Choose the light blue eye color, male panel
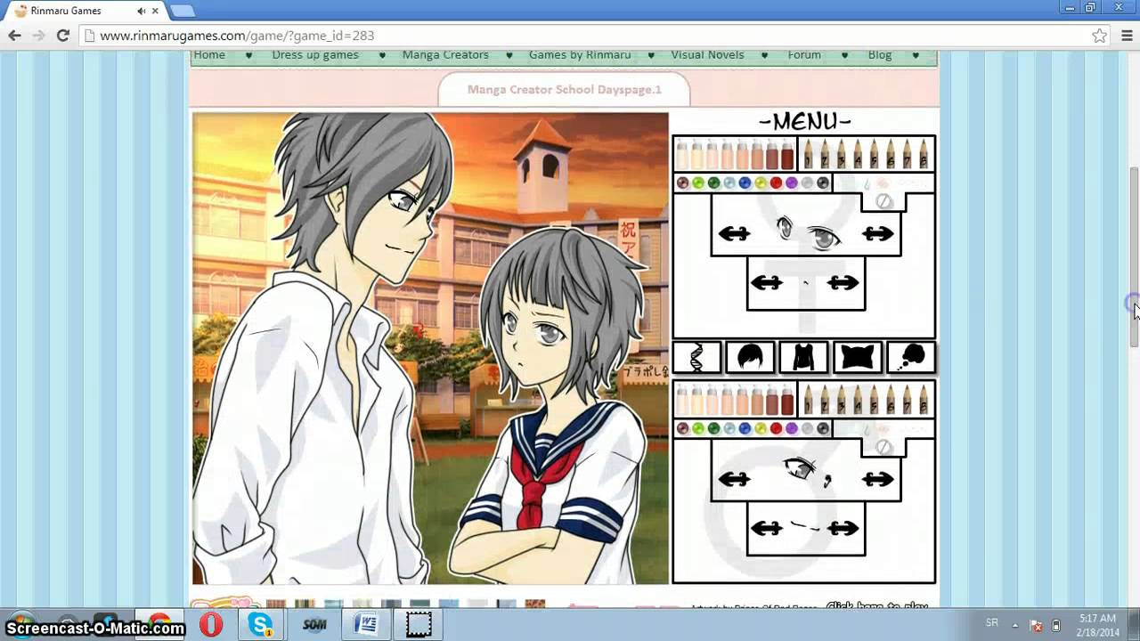 pyautogui.click(x=729, y=429)
